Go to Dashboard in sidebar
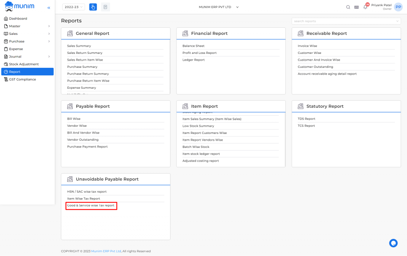407x256 pixels. (x=27, y=19)
